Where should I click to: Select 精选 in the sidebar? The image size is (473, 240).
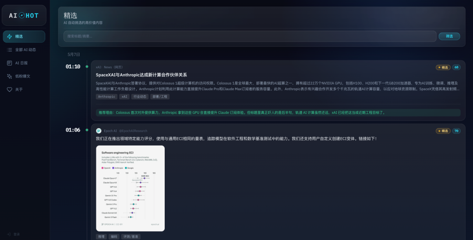pos(24,36)
